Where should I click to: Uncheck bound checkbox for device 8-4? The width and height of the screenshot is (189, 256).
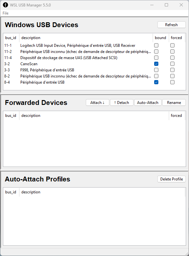[x=156, y=82]
